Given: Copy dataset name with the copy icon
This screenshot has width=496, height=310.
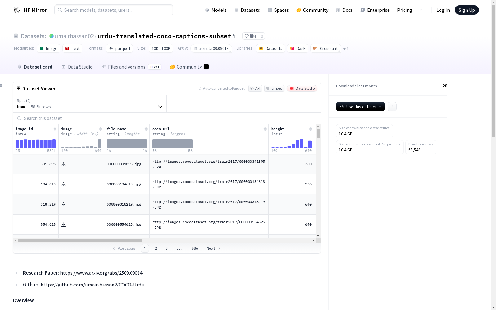Looking at the screenshot, I should point(235,36).
